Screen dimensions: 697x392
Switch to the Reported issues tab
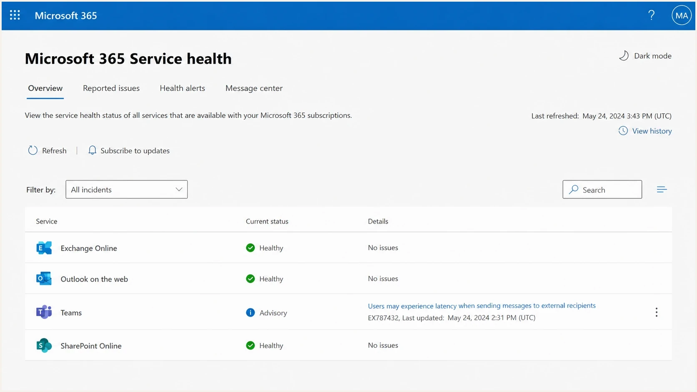point(111,88)
